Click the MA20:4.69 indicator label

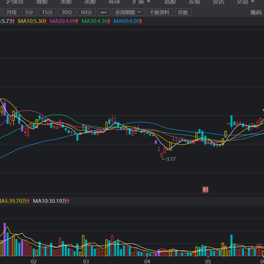click(x=64, y=21)
